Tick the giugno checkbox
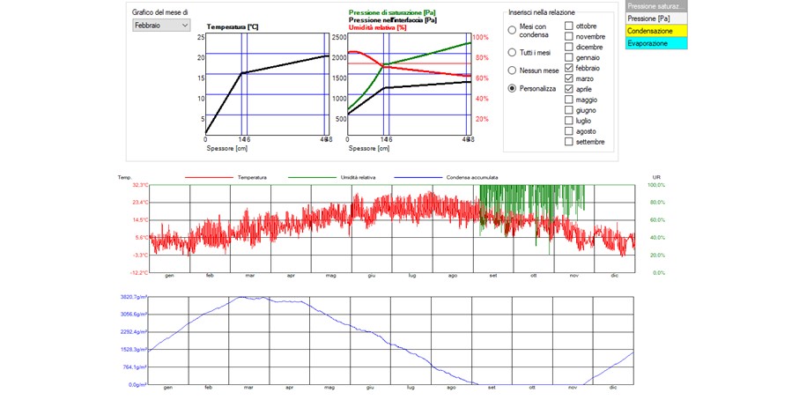 point(569,110)
